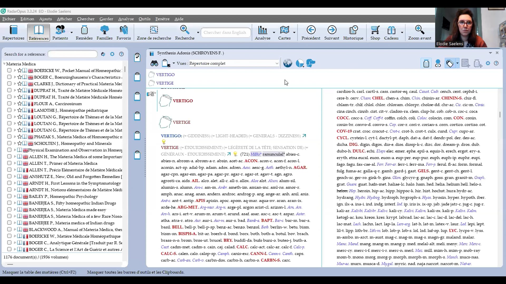Click the Recherche magnifier icon

click(x=184, y=30)
